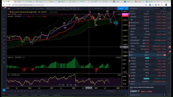Expand Ichimoku indicator options
The width and height of the screenshot is (173, 97).
coord(14,16)
